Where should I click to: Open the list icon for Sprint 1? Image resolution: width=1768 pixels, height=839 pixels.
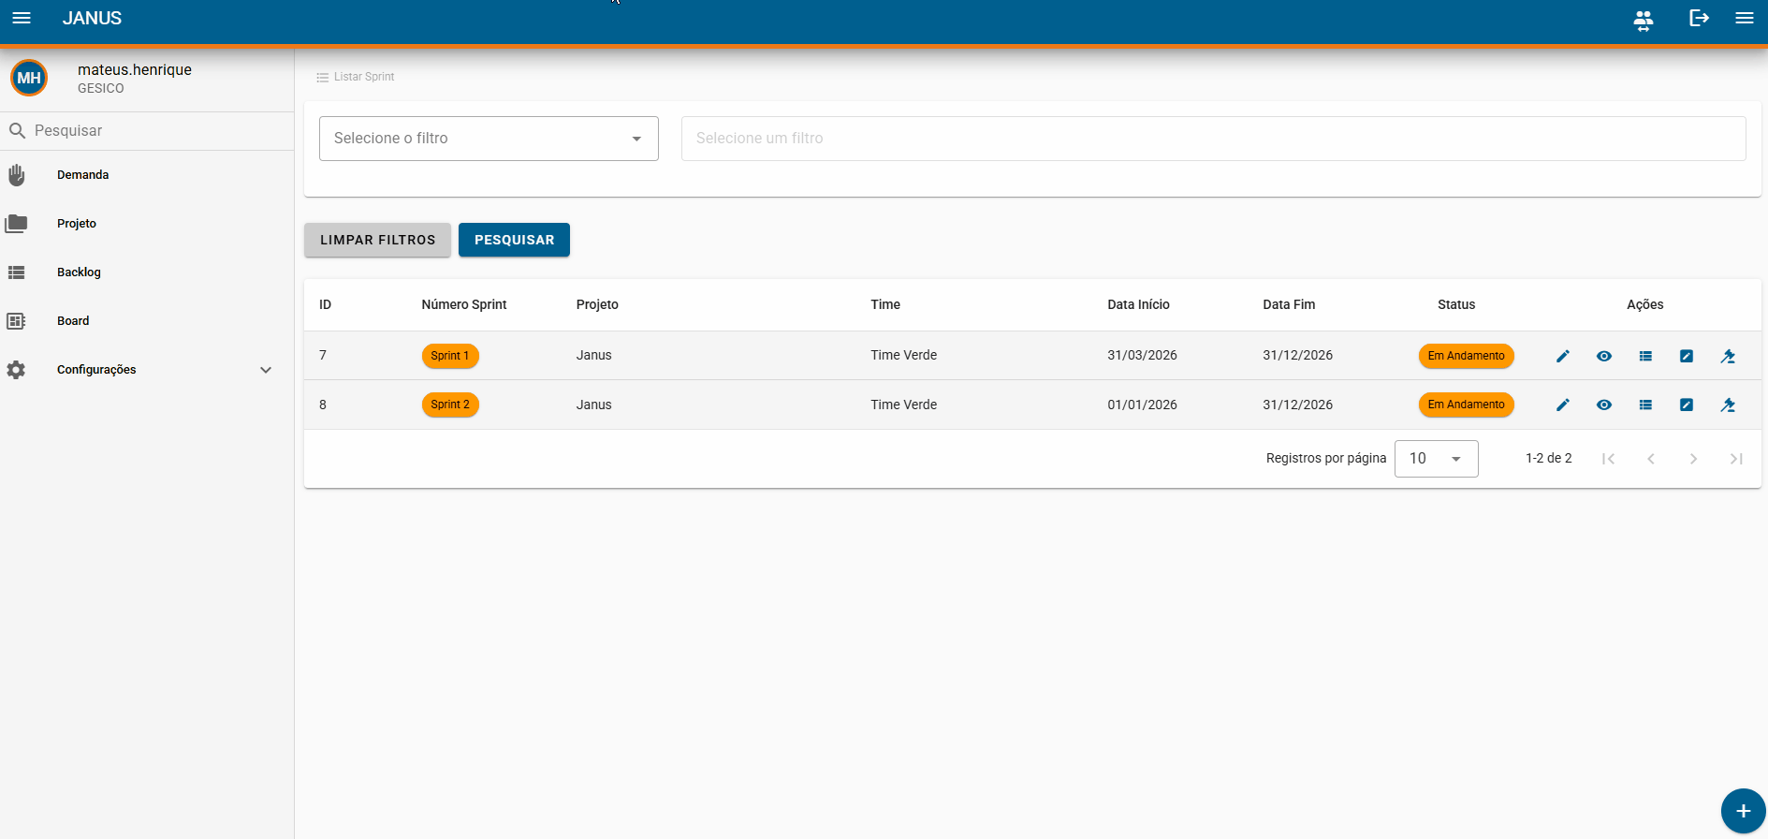click(1644, 356)
